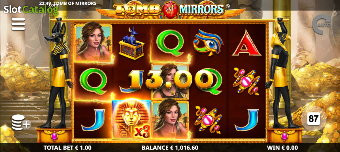Click the 13.00 win amount overlay
Viewport: 340px width, 152px height.
170,79
